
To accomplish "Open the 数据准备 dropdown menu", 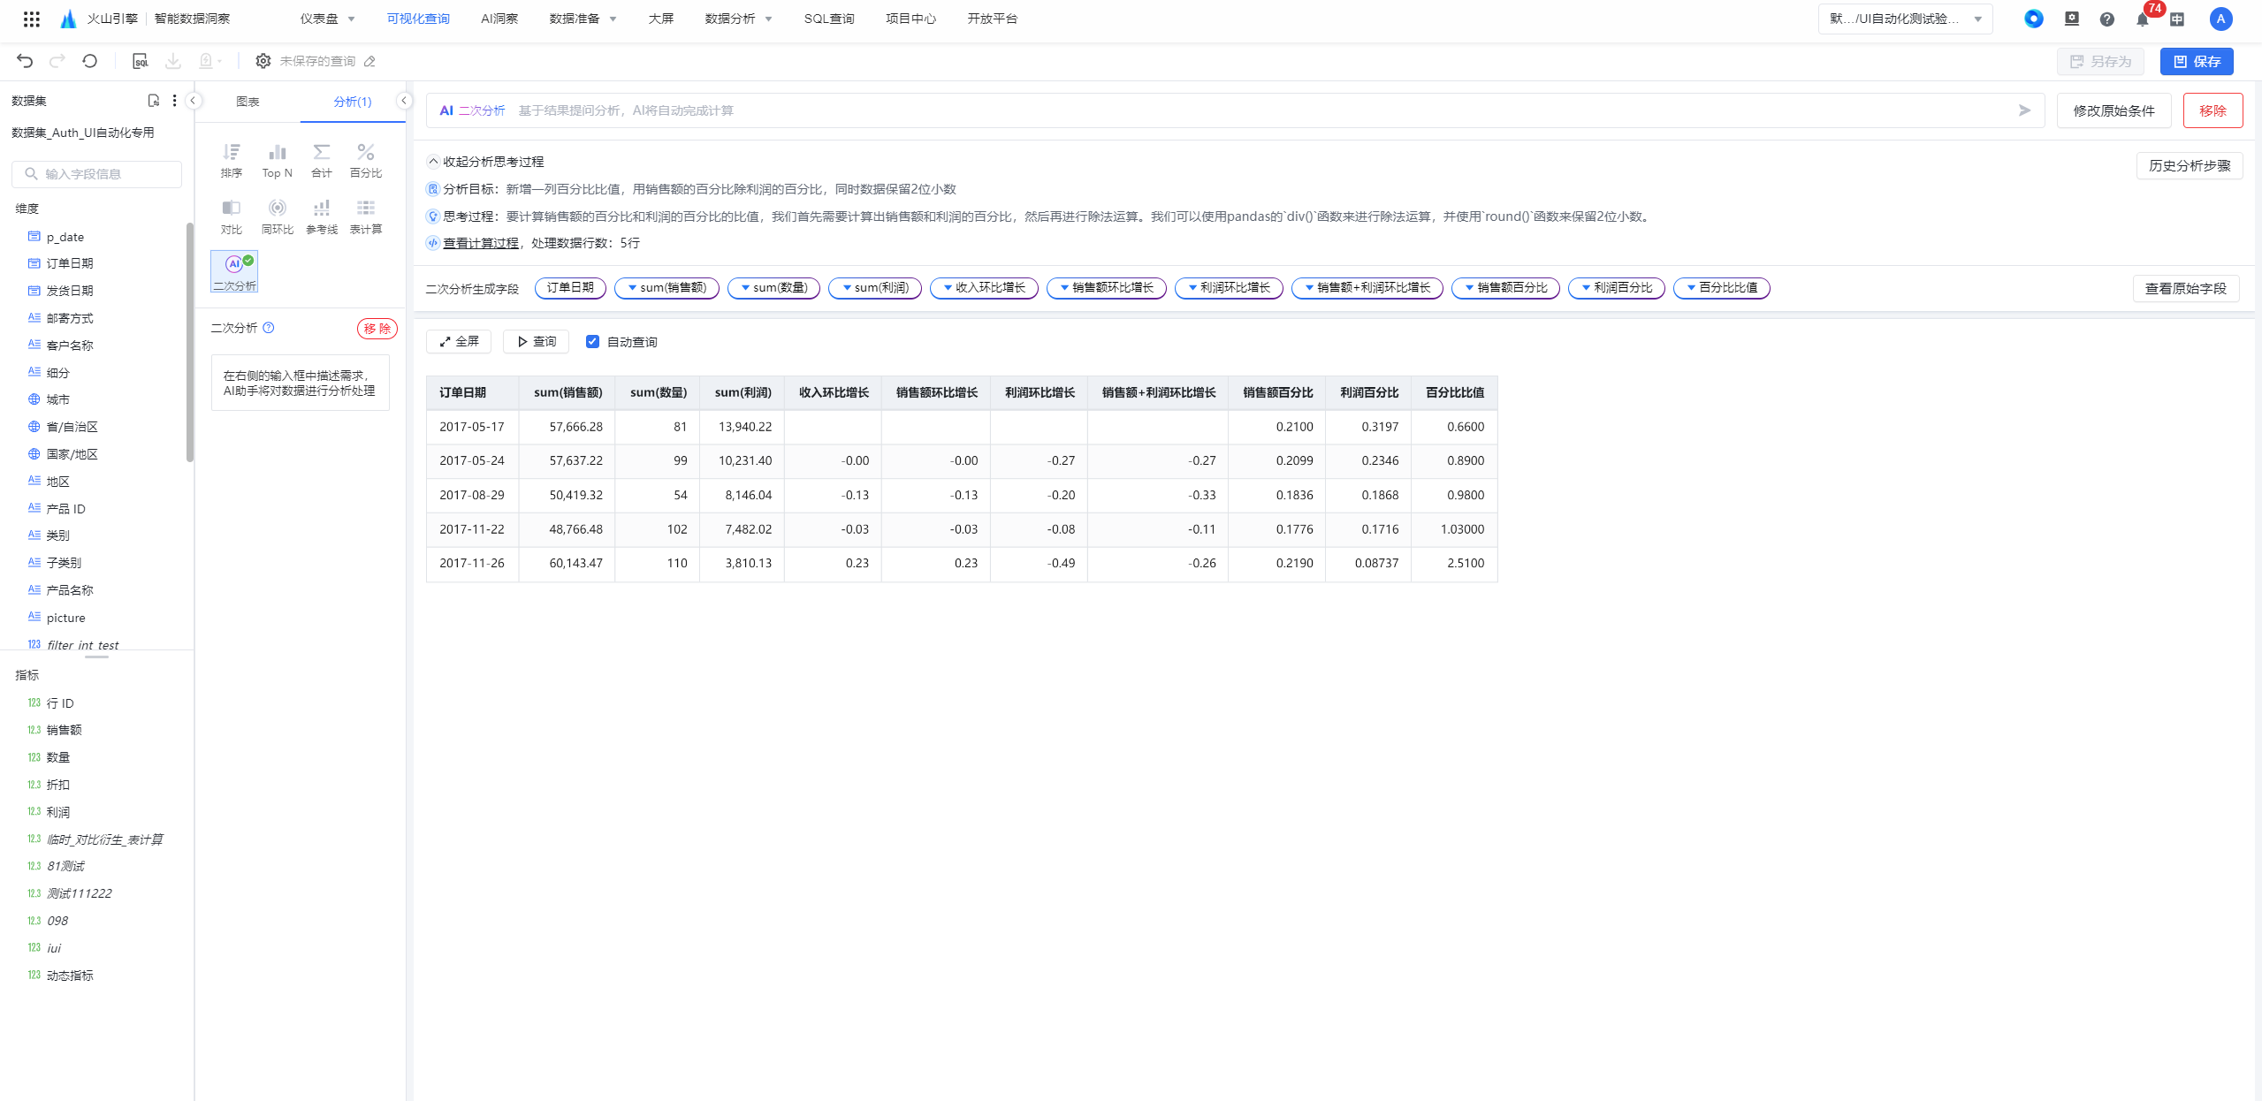I will [x=583, y=19].
